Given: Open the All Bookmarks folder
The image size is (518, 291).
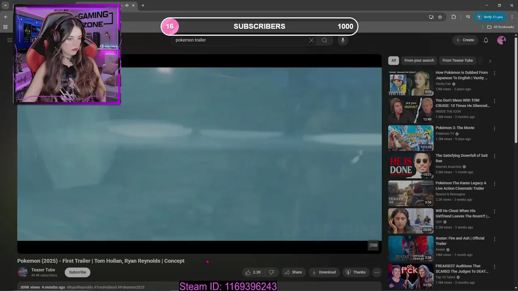Looking at the screenshot, I should pyautogui.click(x=500, y=27).
